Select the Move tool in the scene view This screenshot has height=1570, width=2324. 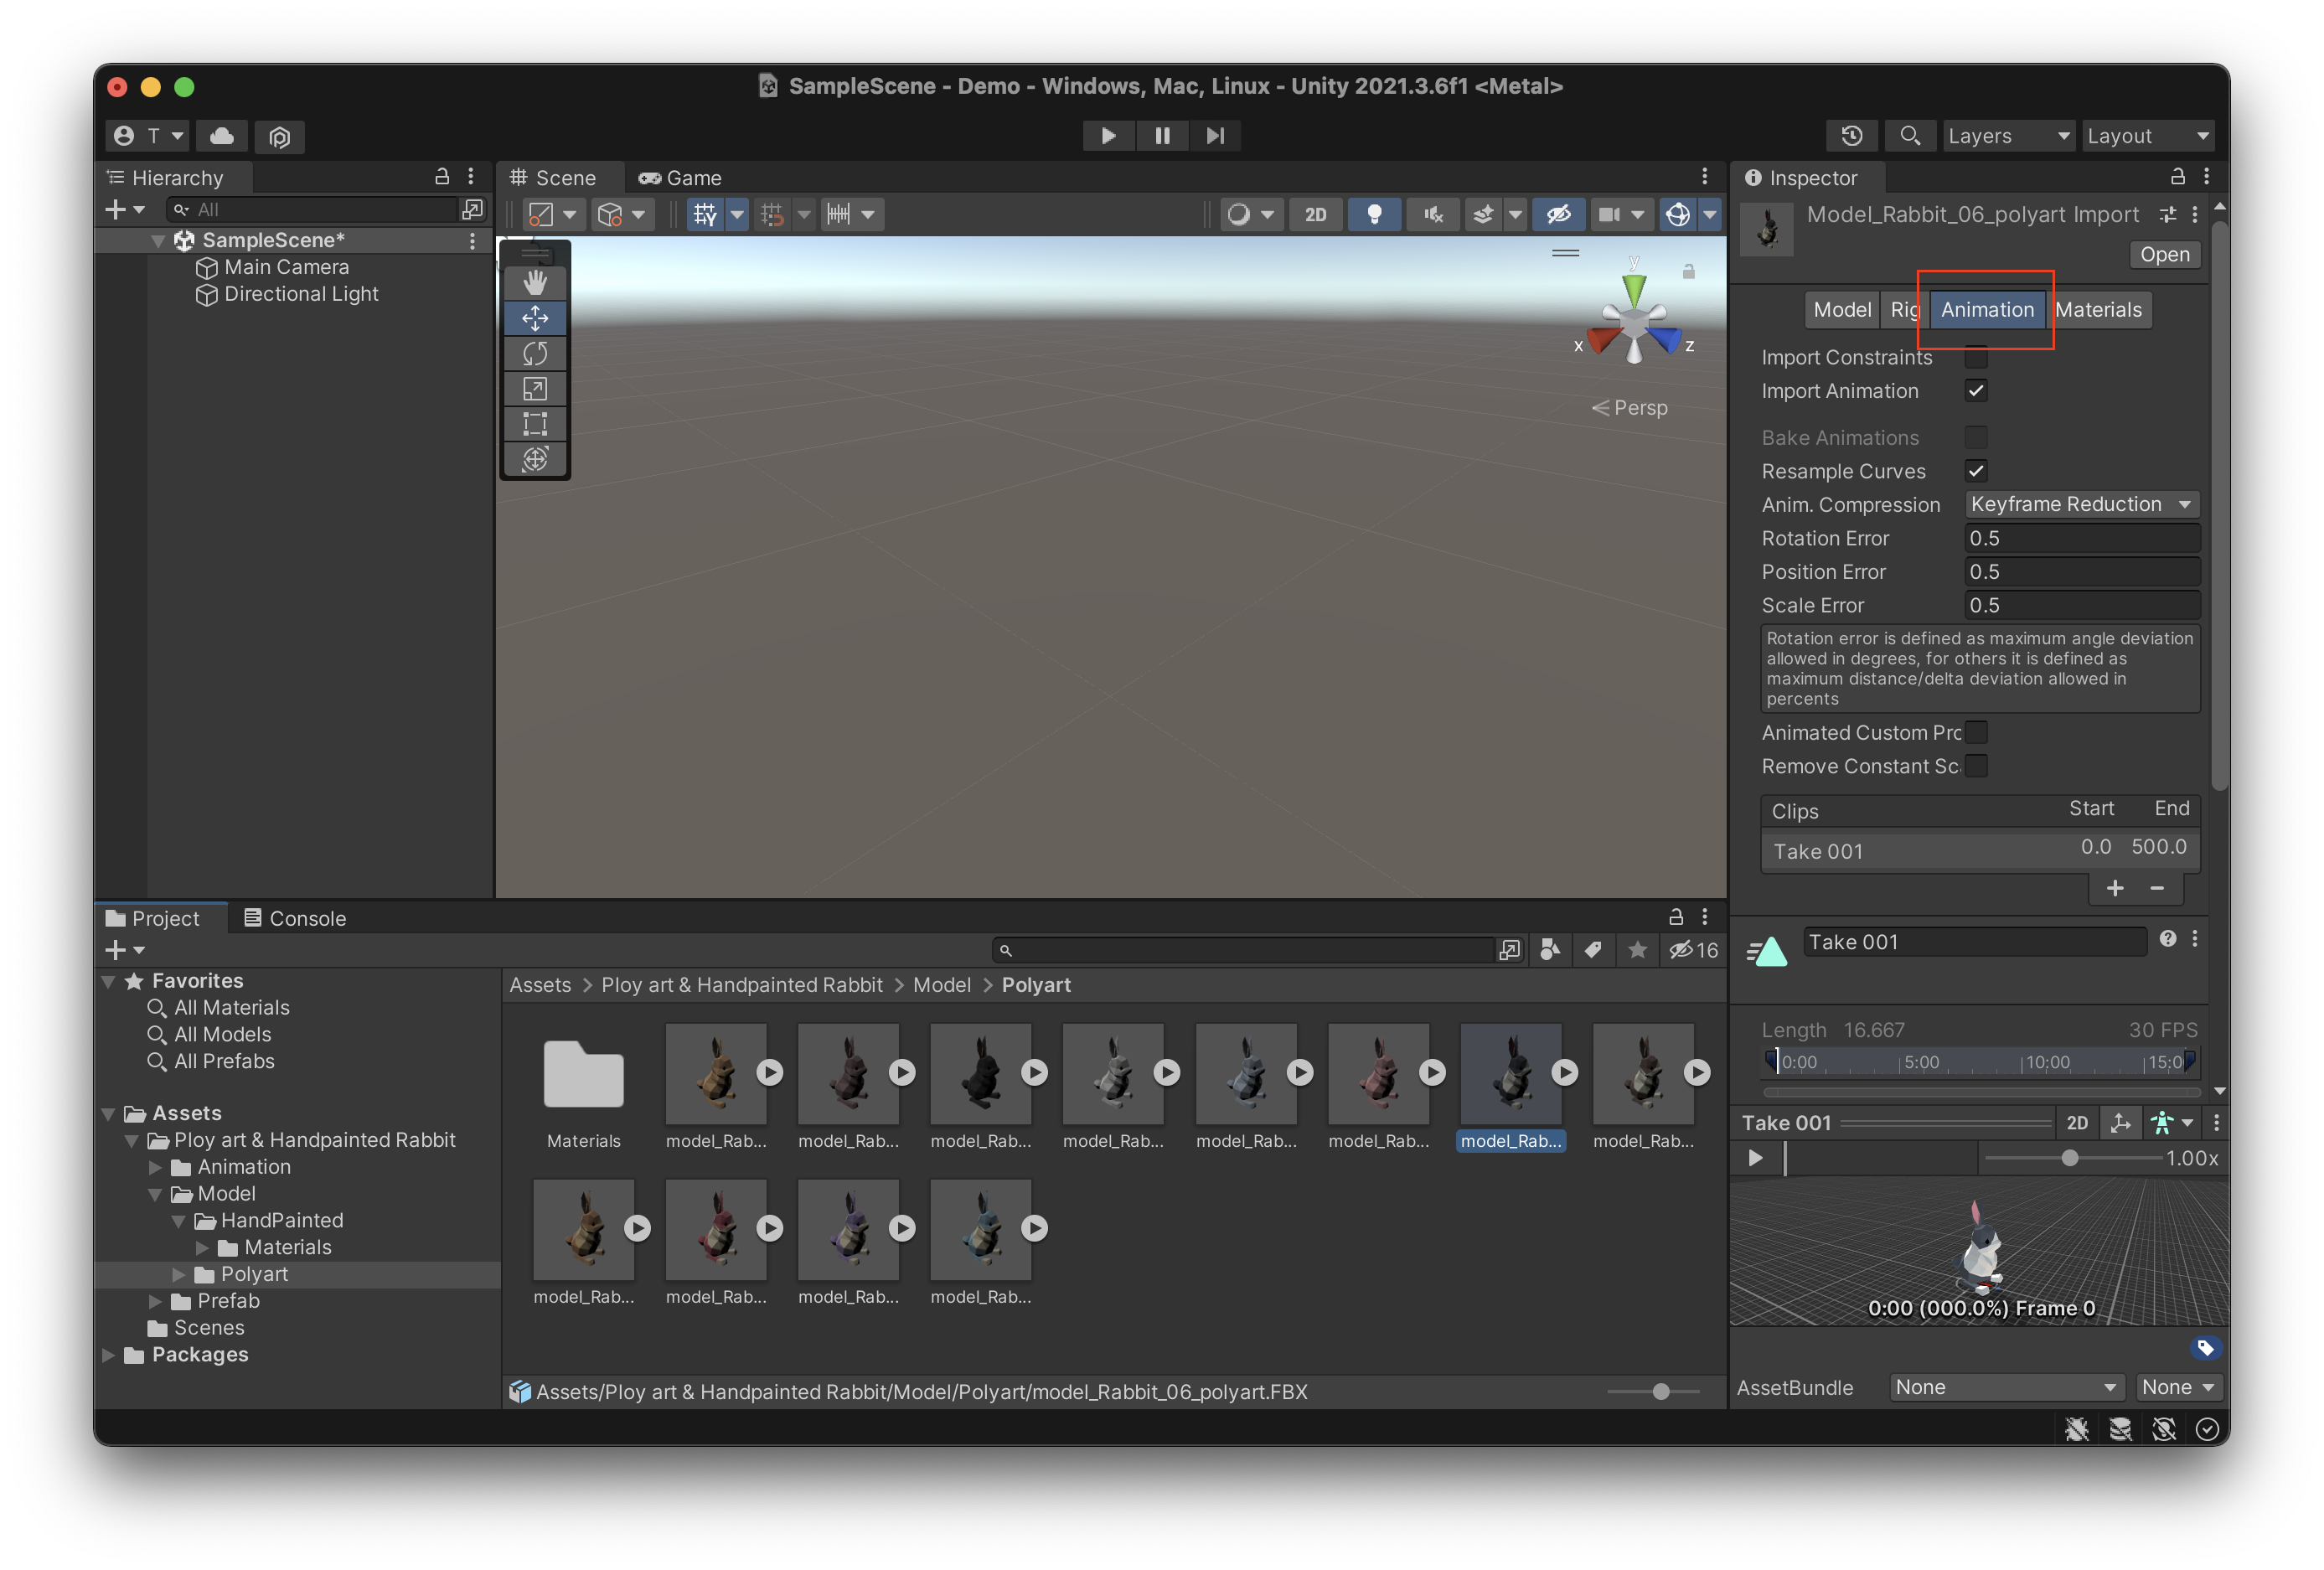535,318
